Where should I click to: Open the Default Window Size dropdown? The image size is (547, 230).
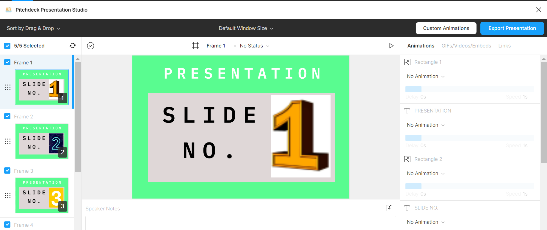246,28
